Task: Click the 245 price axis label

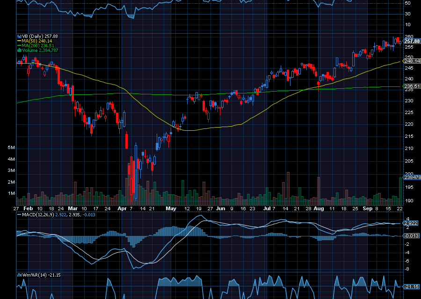Action: pyautogui.click(x=409, y=68)
